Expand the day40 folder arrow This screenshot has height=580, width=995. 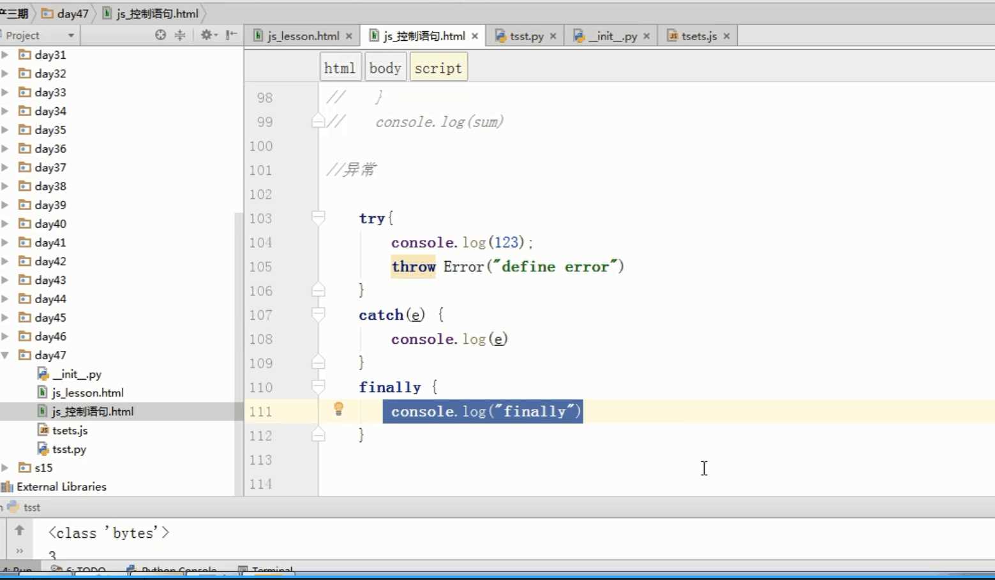point(5,223)
